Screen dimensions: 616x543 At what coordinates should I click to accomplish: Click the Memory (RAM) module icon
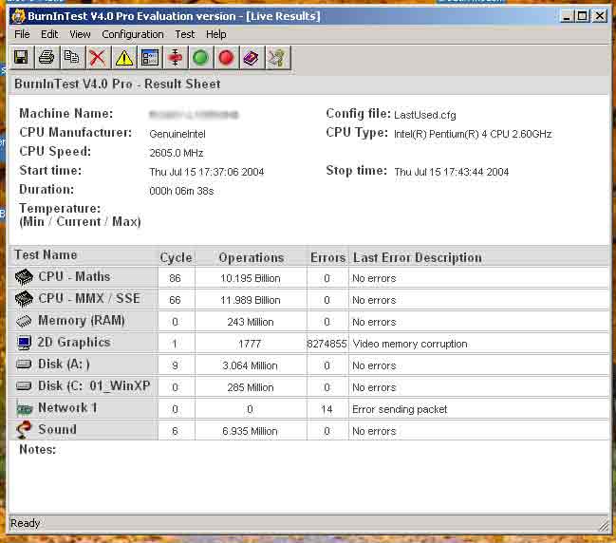tap(24, 321)
